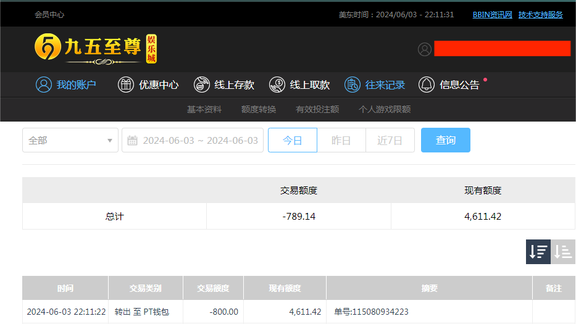Click the 线上取款 withdrawal icon
Screen dimensions: 576x324
click(x=277, y=85)
